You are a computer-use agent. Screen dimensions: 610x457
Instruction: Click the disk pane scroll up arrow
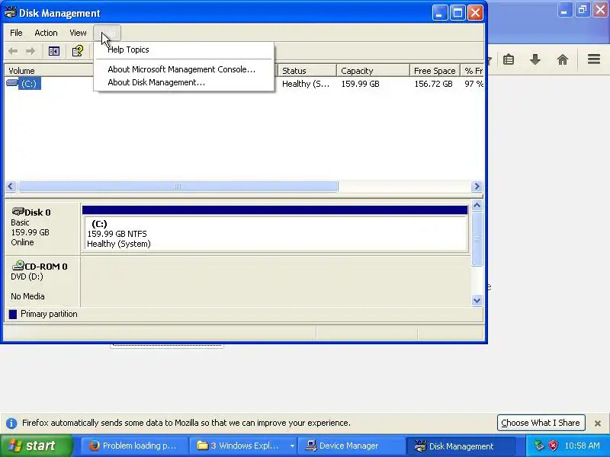[x=477, y=205]
